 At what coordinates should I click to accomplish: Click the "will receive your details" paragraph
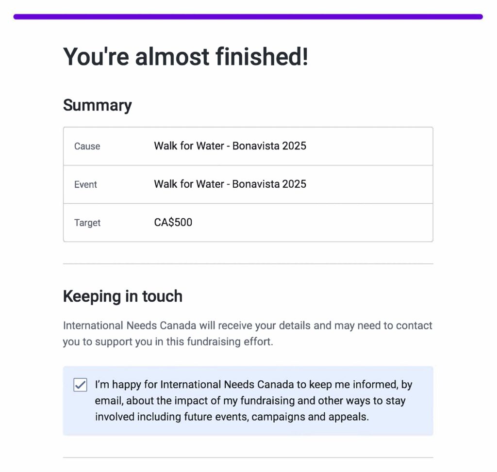click(248, 325)
